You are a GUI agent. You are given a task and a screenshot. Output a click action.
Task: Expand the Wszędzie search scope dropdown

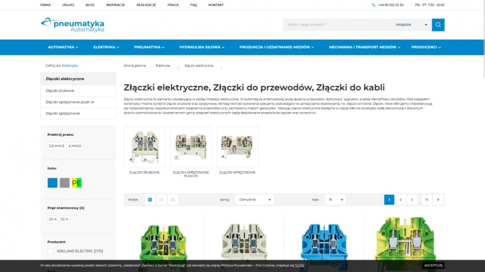point(411,25)
